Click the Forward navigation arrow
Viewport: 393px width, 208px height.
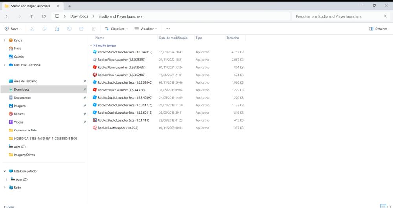click(x=19, y=16)
